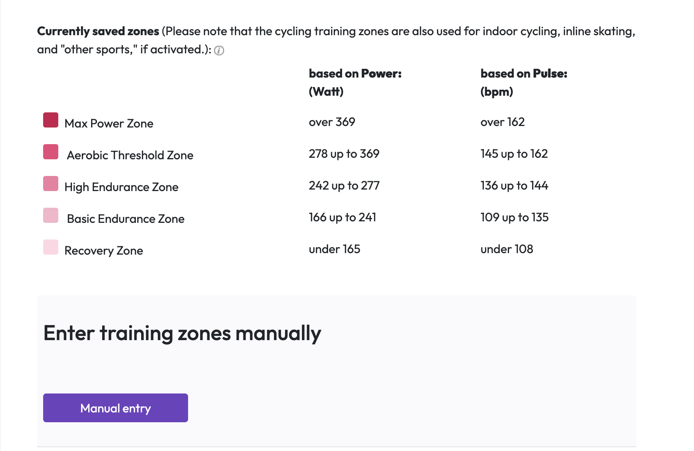Viewport: 694px width, 451px height.
Task: Click the 'Max Power Zone' label
Action: pos(109,123)
